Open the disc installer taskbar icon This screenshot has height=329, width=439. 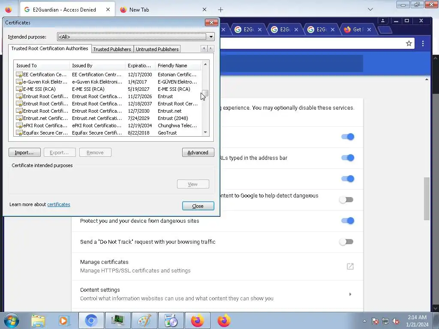(x=171, y=320)
